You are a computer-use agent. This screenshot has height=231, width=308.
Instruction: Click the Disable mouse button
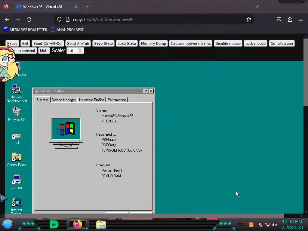[228, 43]
